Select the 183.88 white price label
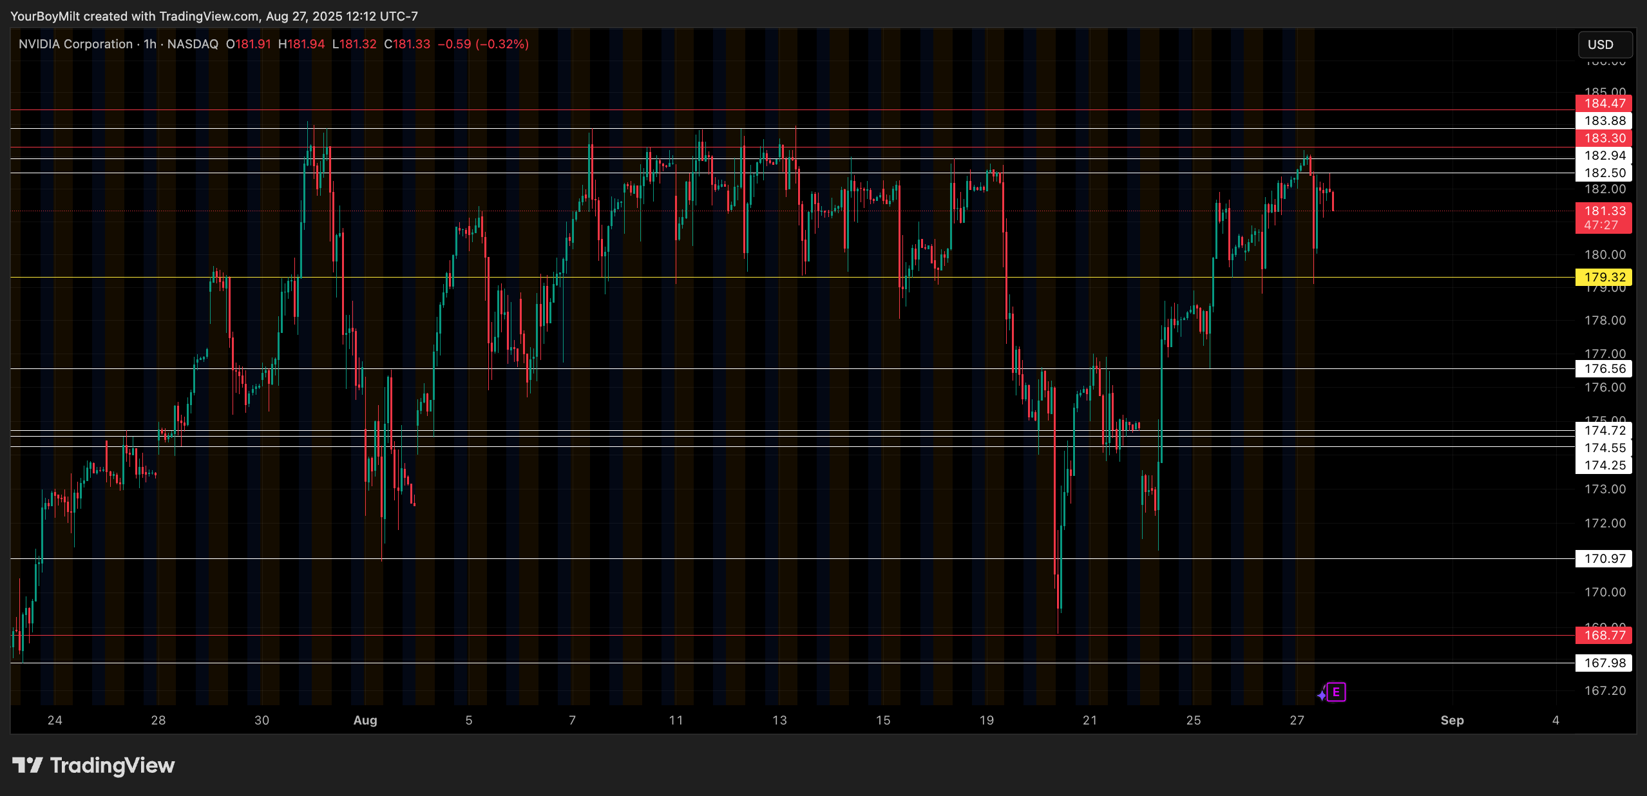 [x=1604, y=120]
